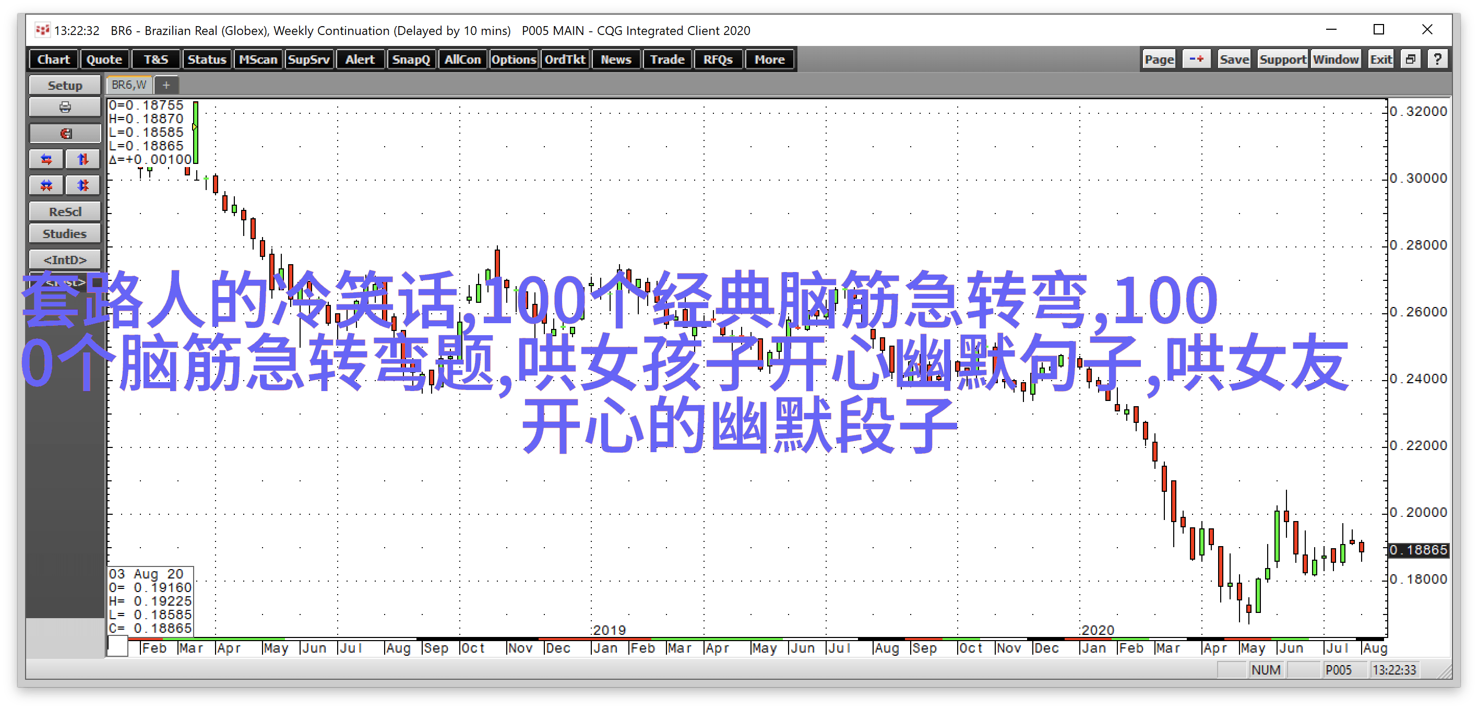Viewport: 1478px width, 709px height.
Task: Click the horizontal compress arrows icon
Action: pyautogui.click(x=46, y=185)
